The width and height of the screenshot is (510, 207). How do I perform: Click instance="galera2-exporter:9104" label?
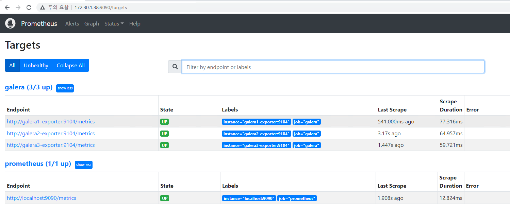pos(257,134)
